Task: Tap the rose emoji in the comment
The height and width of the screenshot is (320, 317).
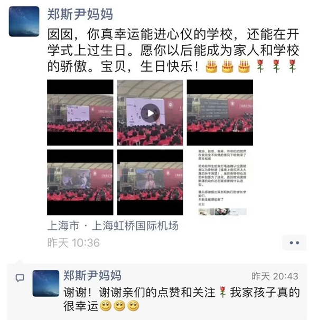Action: (222, 292)
